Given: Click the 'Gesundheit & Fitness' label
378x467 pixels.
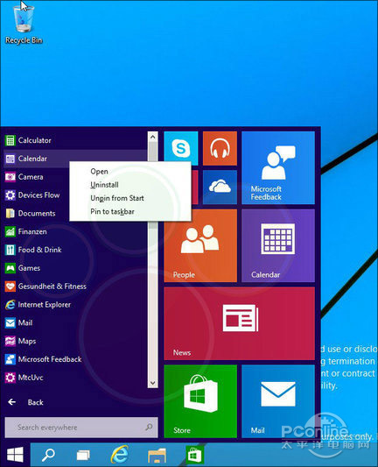Looking at the screenshot, I should point(52,287).
